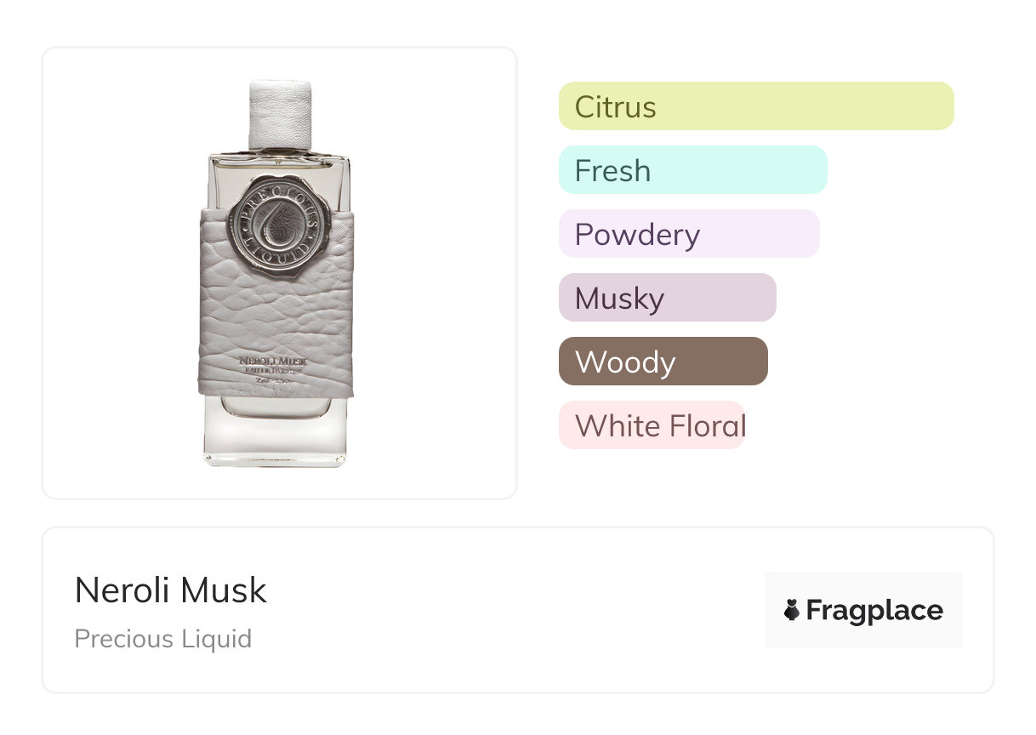Click the white leather bottle cap

coord(279,114)
